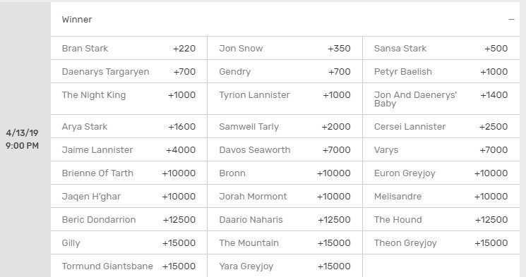This screenshot has width=526, height=277.
Task: Pick Jon Snow +350 bet
Action: coord(285,48)
